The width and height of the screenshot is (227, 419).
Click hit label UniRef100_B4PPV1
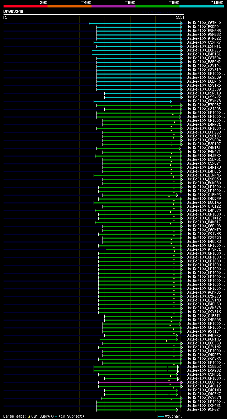click(x=204, y=125)
